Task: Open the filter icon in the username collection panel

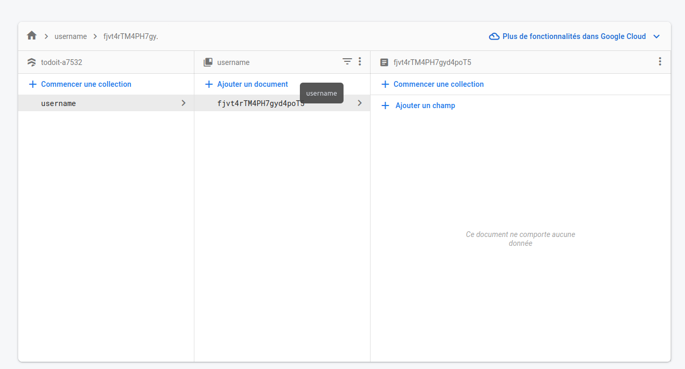Action: click(347, 61)
